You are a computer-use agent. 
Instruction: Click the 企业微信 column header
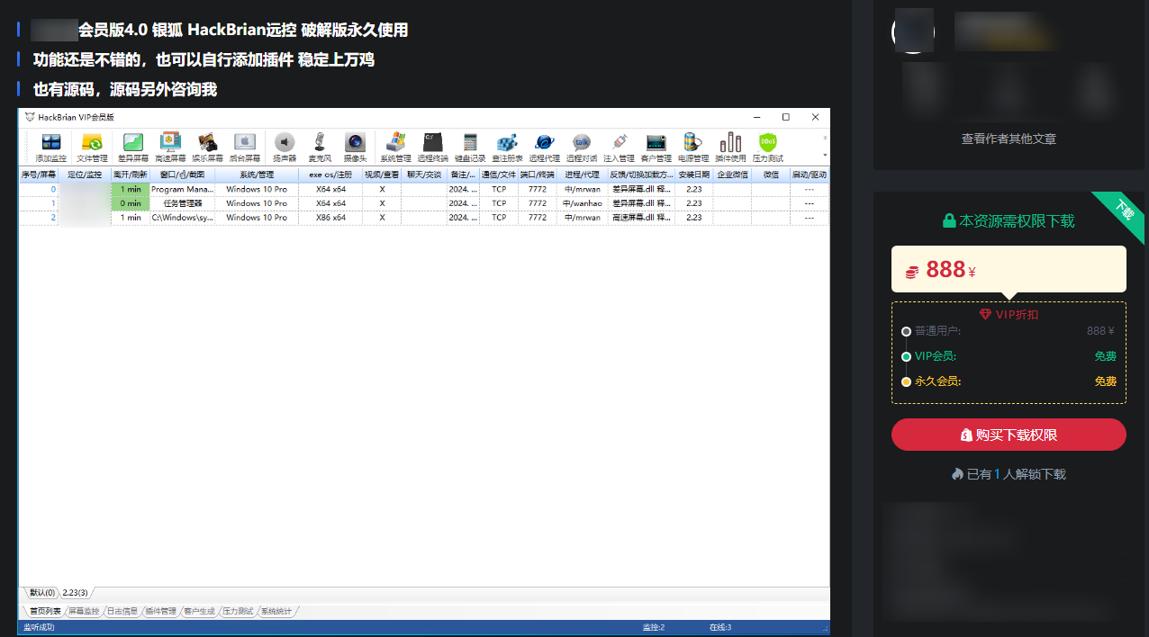pos(732,175)
